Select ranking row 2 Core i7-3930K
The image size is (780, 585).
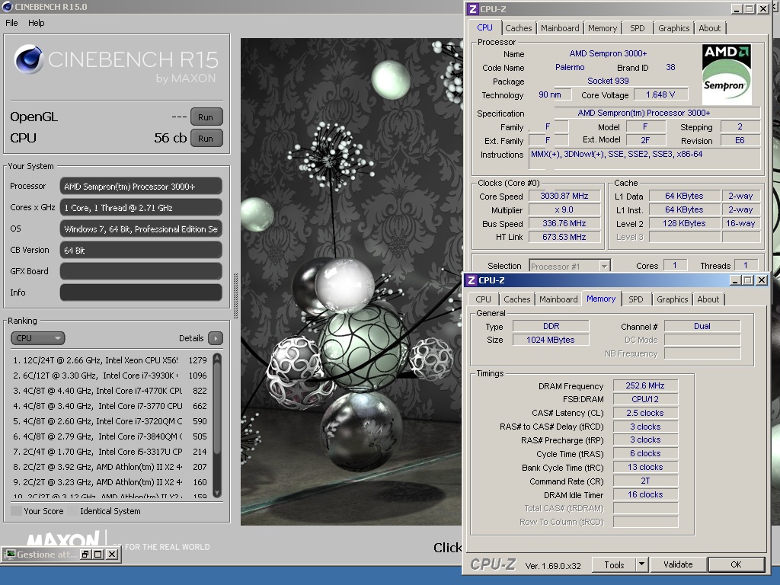pos(110,376)
